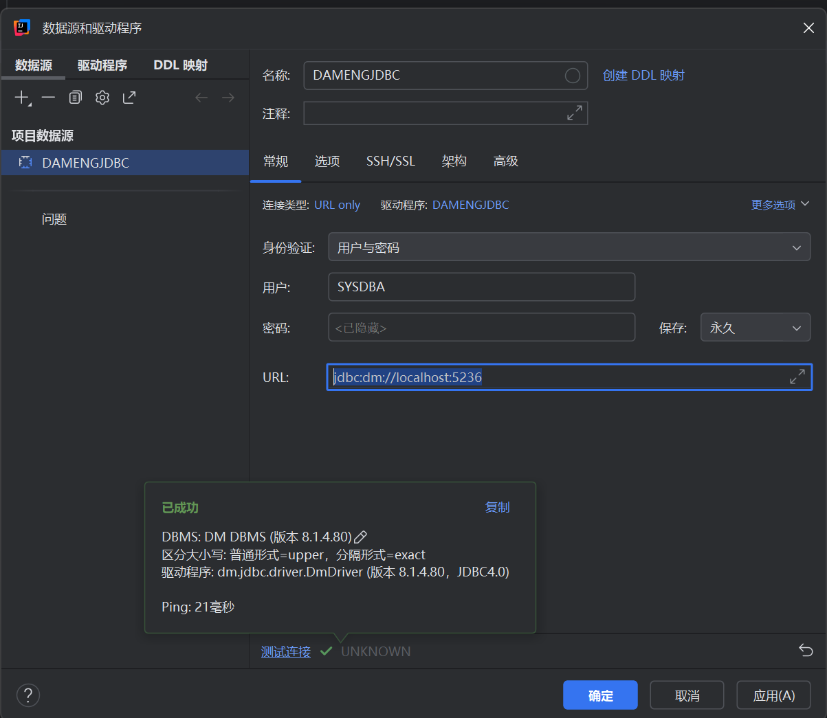Select 问题 item in left panel
827x718 pixels.
tap(54, 219)
